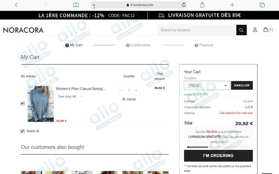Open the user account icon
This screenshot has width=279, height=174.
click(x=255, y=30)
